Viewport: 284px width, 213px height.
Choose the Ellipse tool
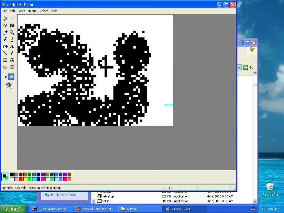pyautogui.click(x=5, y=67)
